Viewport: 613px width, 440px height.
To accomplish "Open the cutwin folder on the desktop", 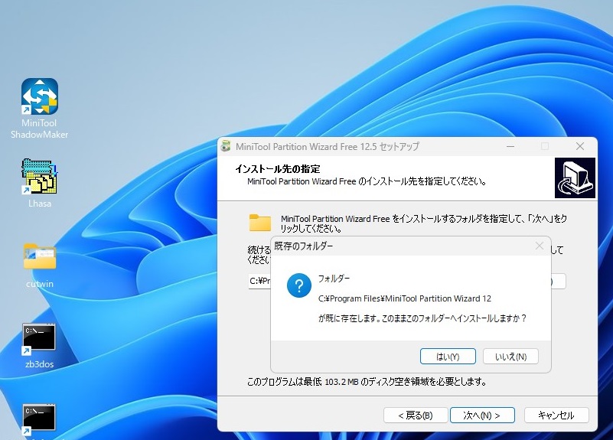I will pos(39,258).
